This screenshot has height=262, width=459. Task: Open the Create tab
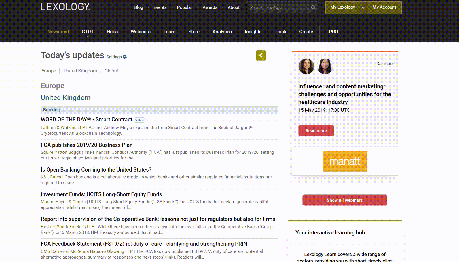[306, 32]
